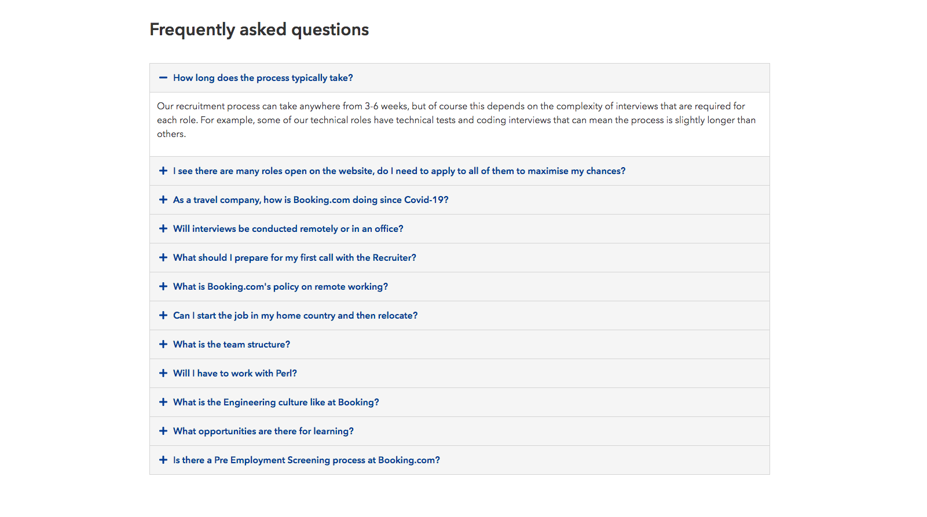Click plus icon beside 'Will interviews be conducted remotely'
Viewport: 927px width, 517px height.
pos(163,228)
